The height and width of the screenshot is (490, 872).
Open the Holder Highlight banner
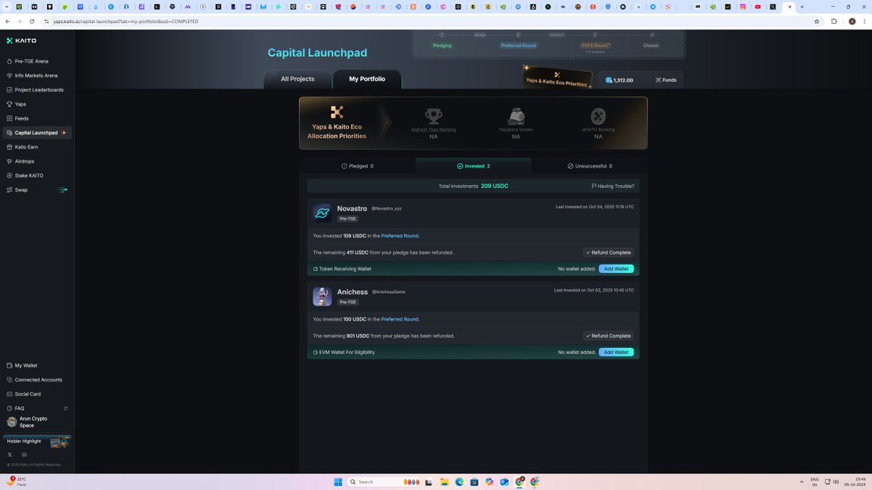click(38, 441)
